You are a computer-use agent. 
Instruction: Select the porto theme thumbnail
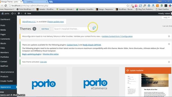43,82
